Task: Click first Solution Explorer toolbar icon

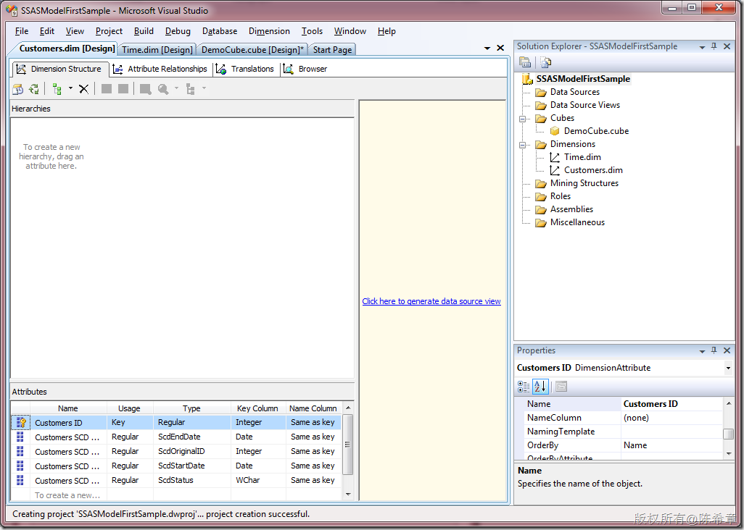Action: click(525, 62)
